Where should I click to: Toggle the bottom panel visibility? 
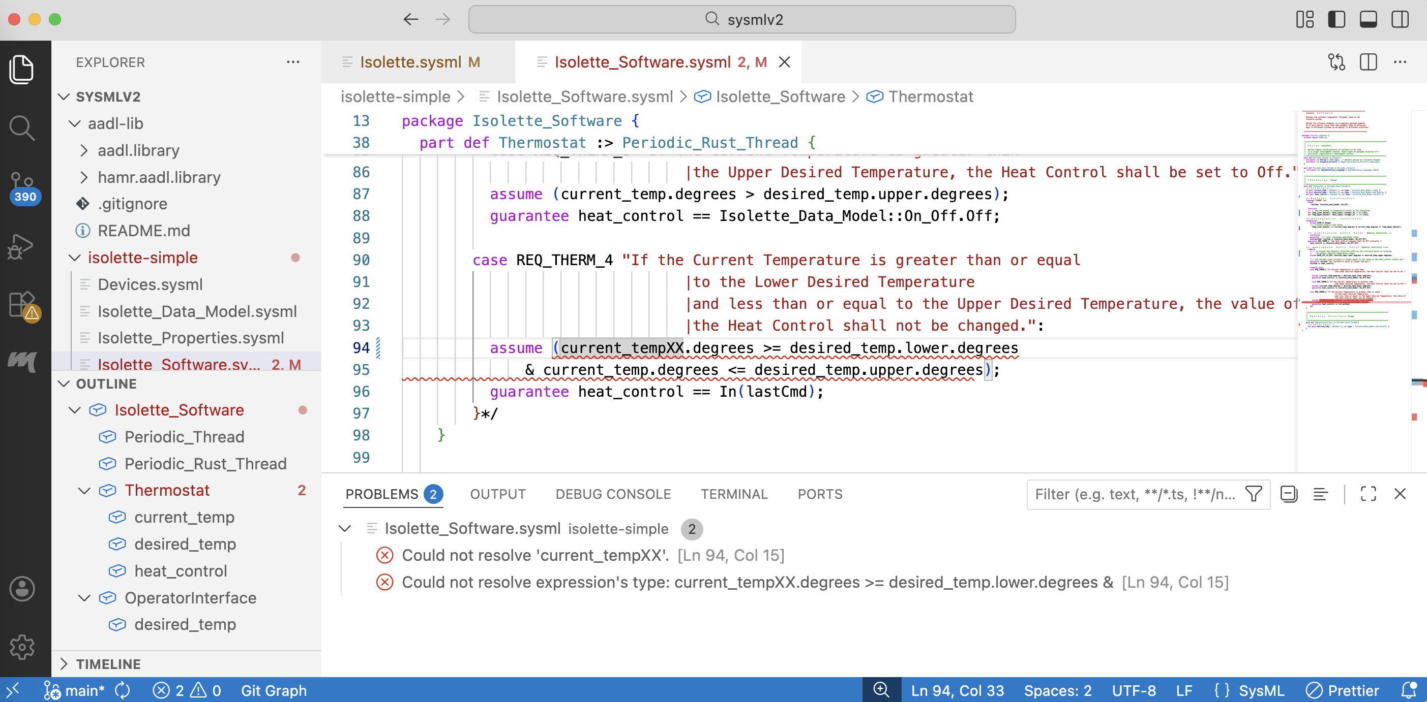pos(1369,19)
